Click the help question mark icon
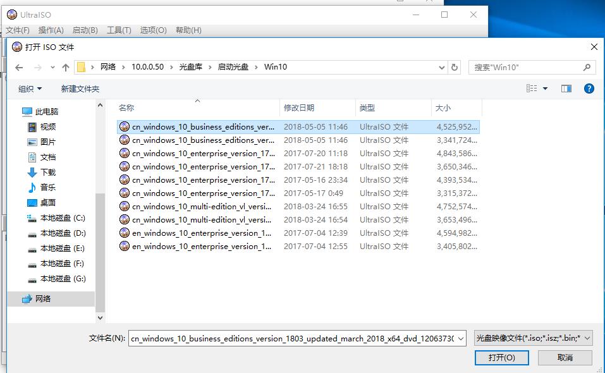This screenshot has height=373, width=605. point(589,89)
